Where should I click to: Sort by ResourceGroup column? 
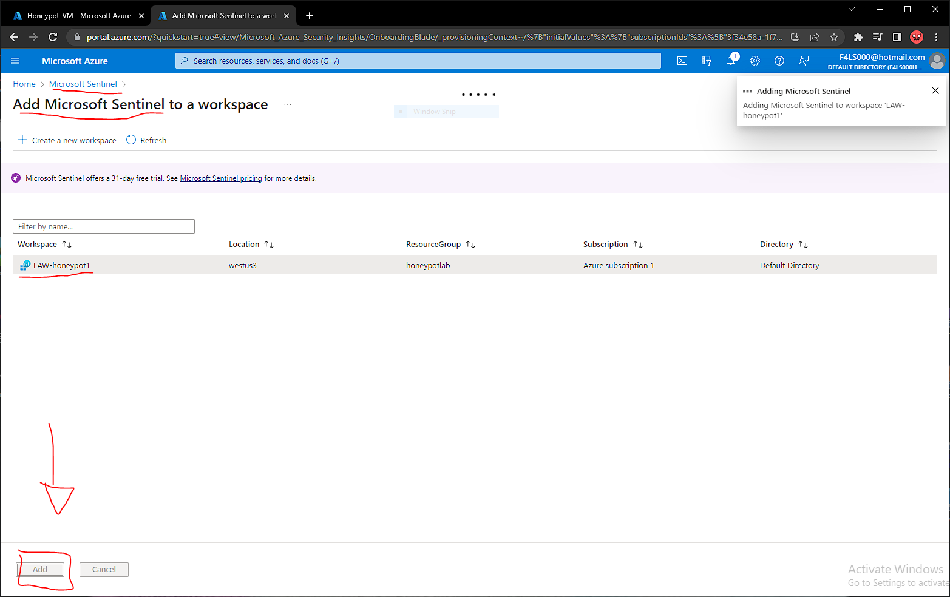point(441,245)
